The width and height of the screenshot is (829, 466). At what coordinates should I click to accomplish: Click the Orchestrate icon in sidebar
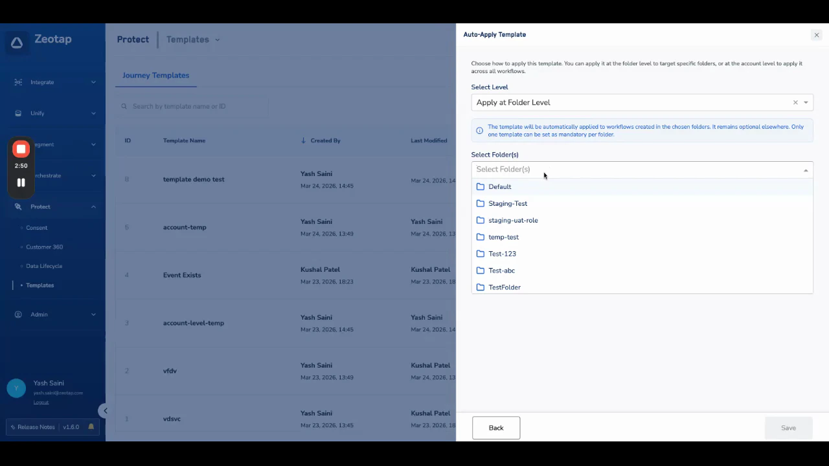(18, 175)
